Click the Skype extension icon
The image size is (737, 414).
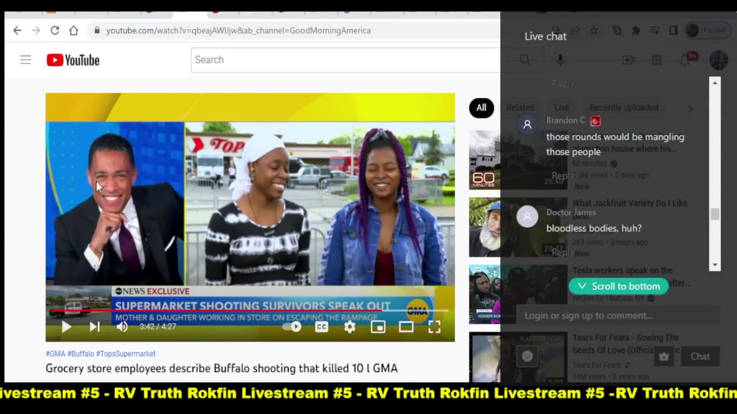[617, 30]
